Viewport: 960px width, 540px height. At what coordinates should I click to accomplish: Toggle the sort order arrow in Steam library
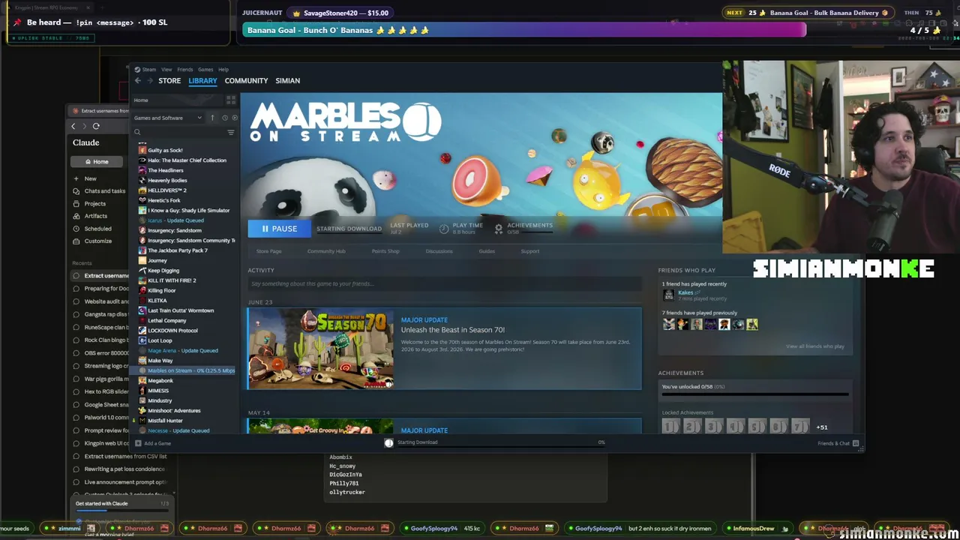pos(212,118)
